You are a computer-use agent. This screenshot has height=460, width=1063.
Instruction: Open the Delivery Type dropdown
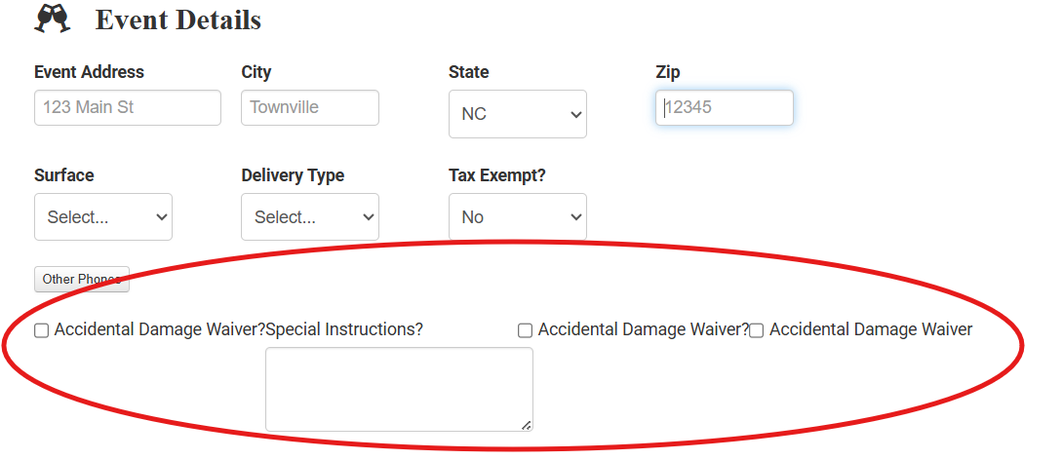310,217
